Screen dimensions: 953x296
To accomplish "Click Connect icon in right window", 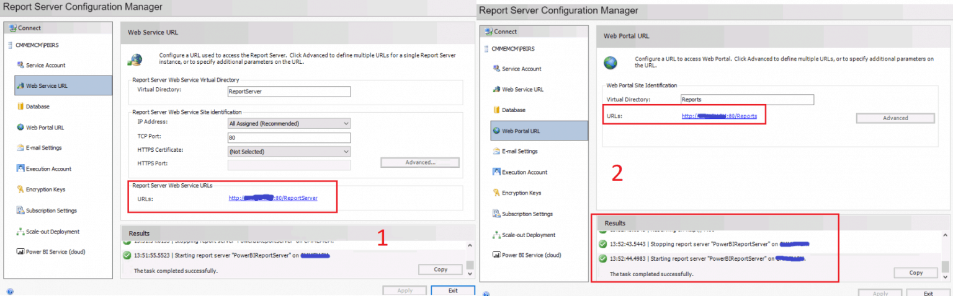I will (489, 32).
